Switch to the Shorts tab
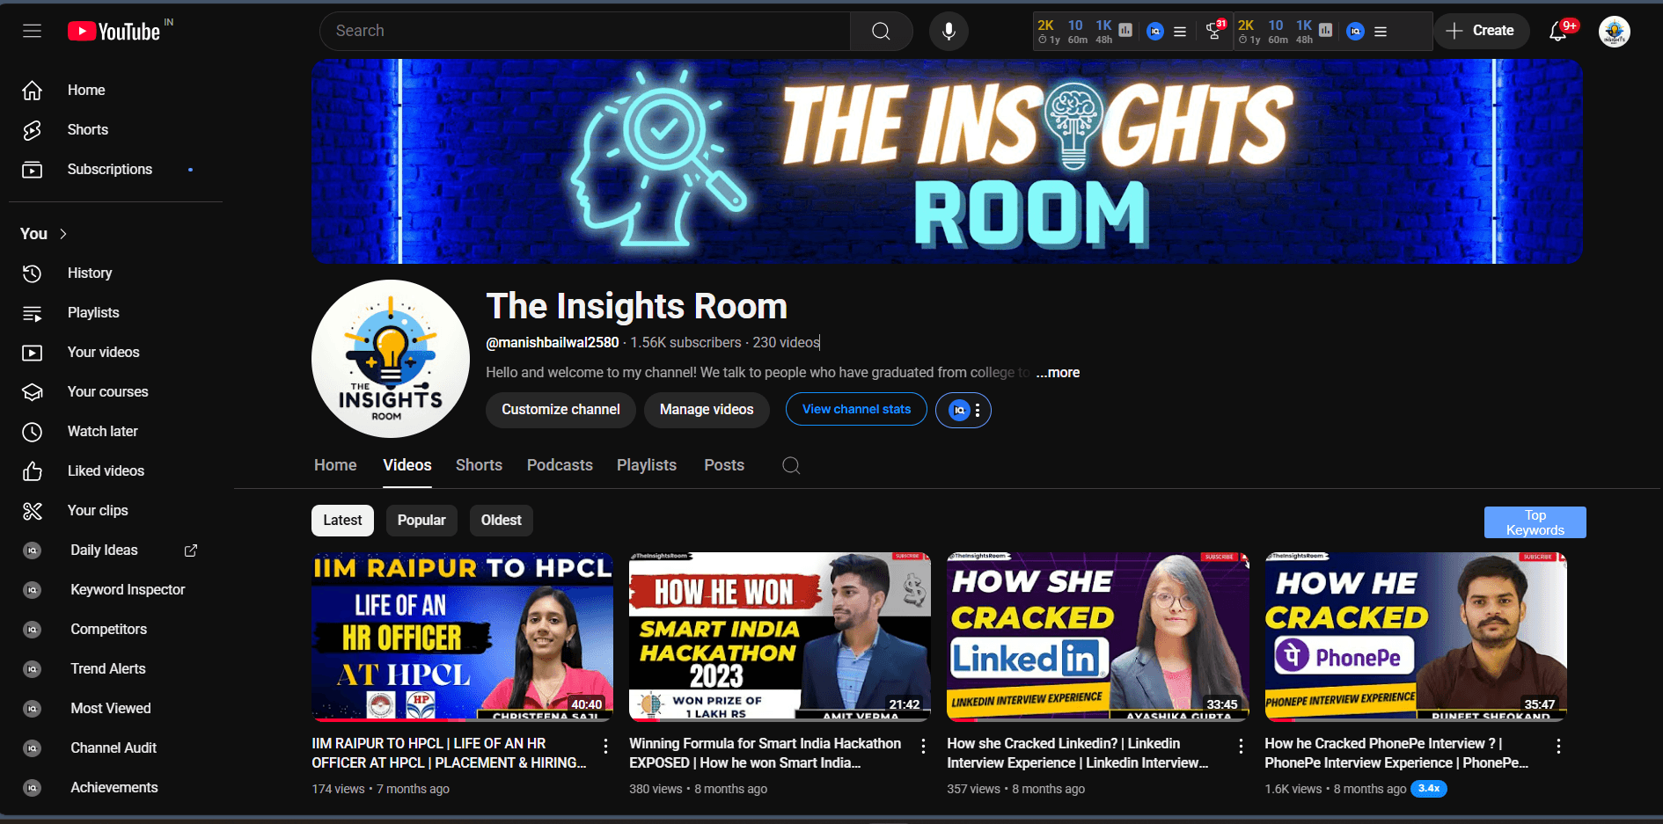Image resolution: width=1663 pixels, height=824 pixels. coord(479,464)
